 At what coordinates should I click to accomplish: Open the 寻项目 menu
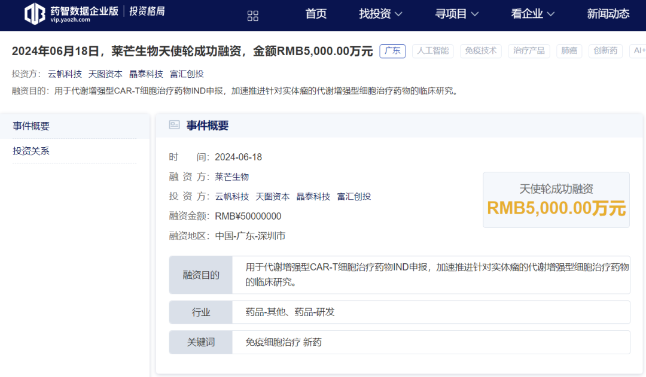point(457,14)
